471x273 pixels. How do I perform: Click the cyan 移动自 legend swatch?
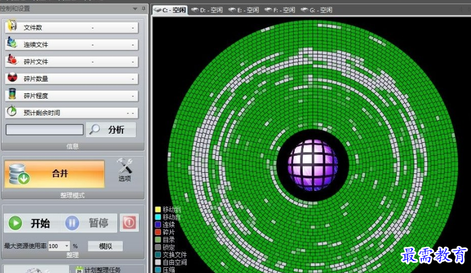click(x=158, y=217)
